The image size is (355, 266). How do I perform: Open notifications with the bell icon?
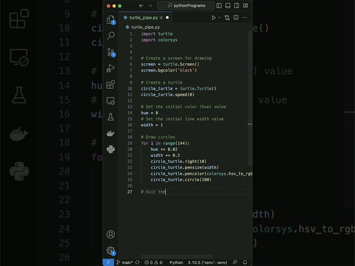point(245,262)
